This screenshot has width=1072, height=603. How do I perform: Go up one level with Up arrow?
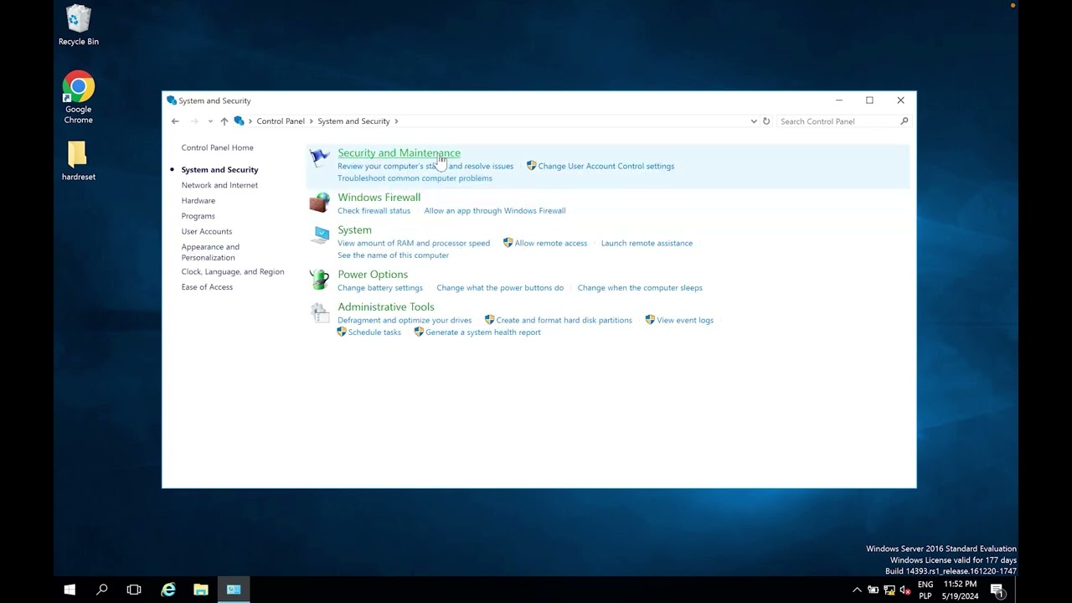(224, 121)
